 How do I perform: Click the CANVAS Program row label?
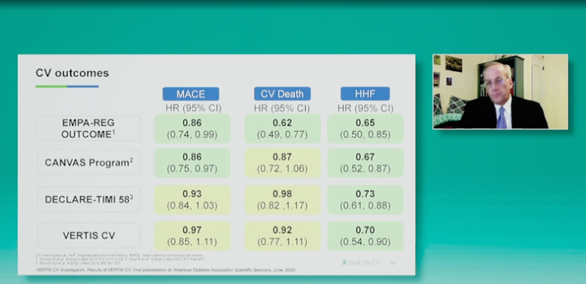coord(88,162)
